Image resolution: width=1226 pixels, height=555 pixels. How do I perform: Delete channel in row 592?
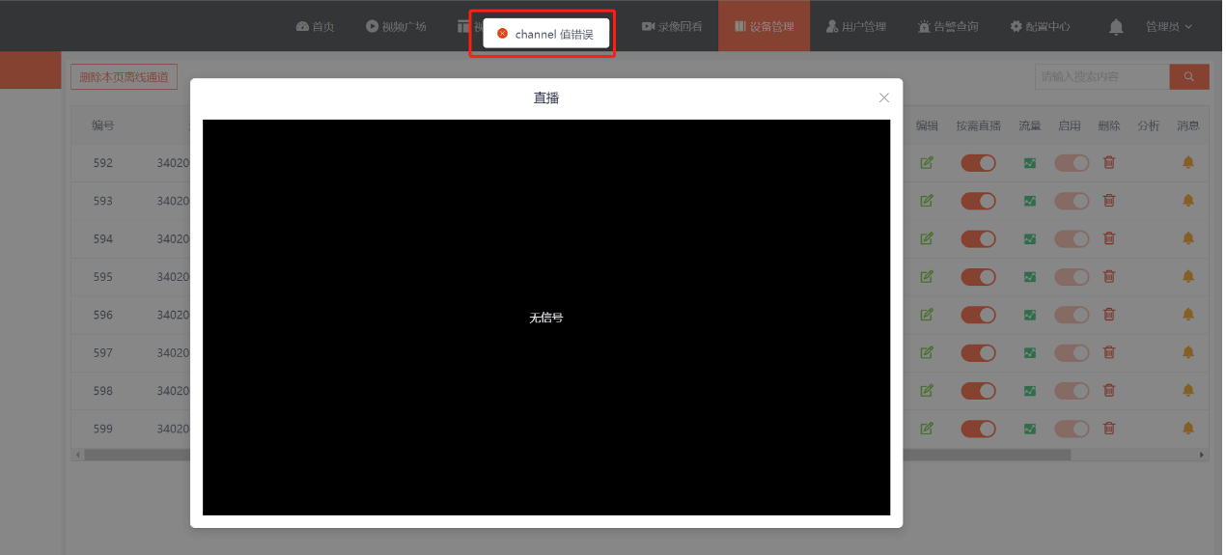tap(1109, 163)
